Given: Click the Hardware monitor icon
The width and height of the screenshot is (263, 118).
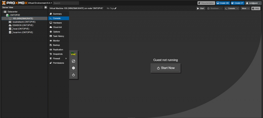Looking at the screenshot, I should tap(51, 23).
